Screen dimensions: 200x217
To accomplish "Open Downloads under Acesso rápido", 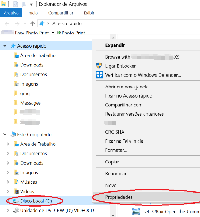I will point(32,65).
